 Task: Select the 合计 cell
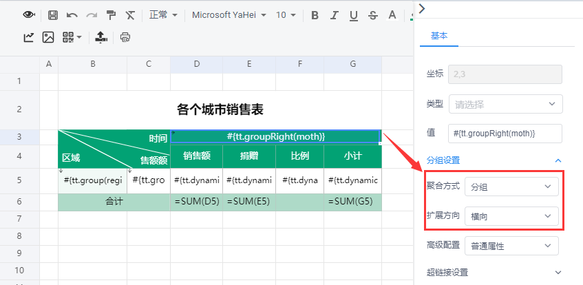coord(114,202)
